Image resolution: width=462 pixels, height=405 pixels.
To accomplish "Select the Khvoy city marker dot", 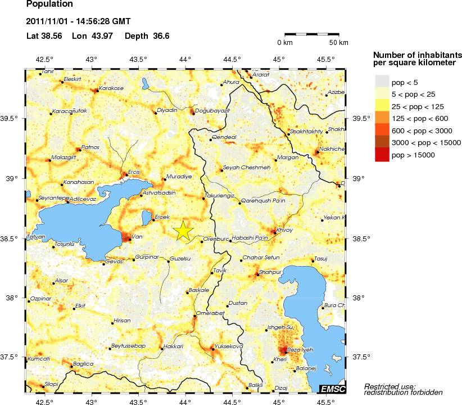I will [274, 232].
